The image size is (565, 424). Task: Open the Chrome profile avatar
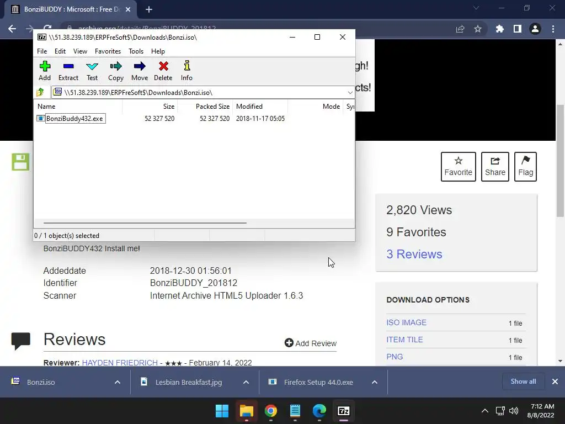(535, 29)
